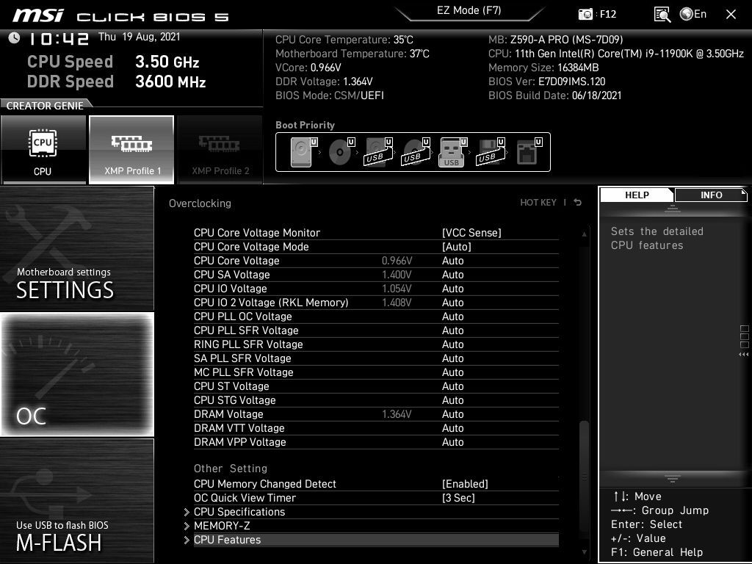
Task: Click the HOT KEY label
Action: [x=538, y=203]
